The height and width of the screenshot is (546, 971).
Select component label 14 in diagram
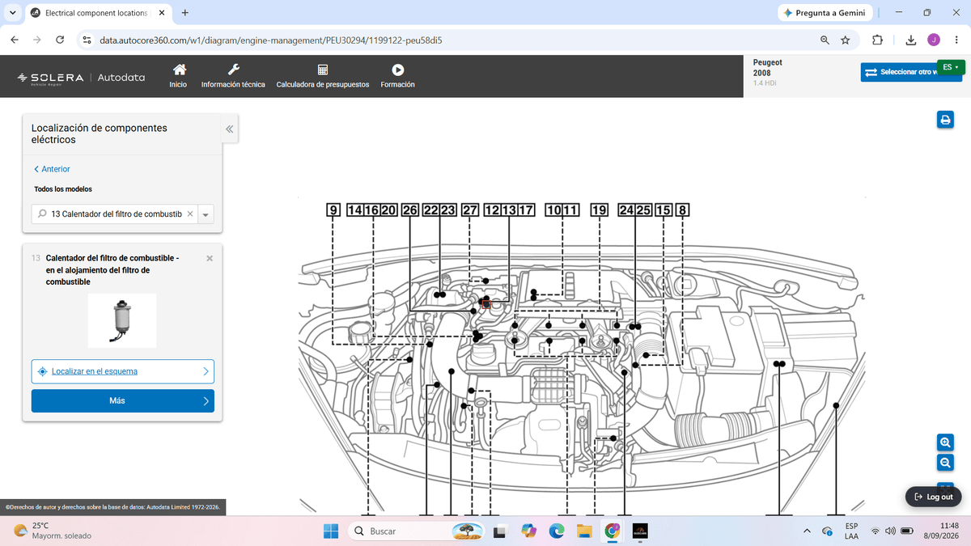click(354, 210)
